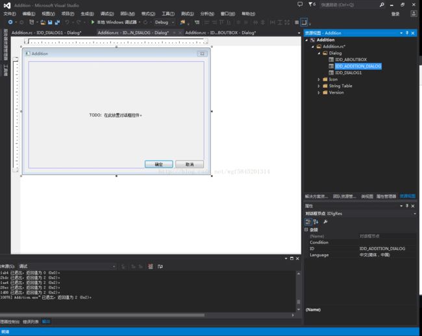Screen dimensions: 422x336
Task: Toggle the guide lines button in dialog toolbar
Action: pyautogui.click(x=304, y=22)
